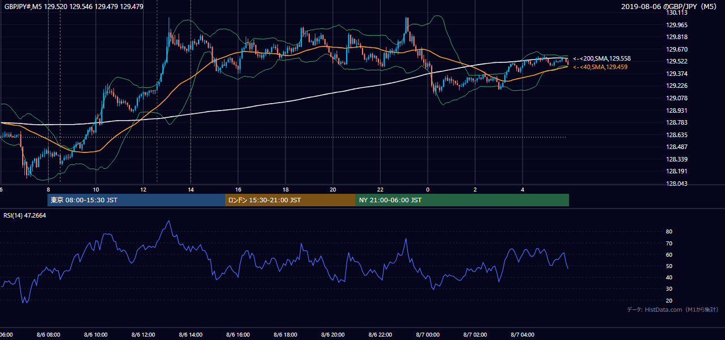Viewport: 725px width, 340px height.
Task: Click the 8/6 22:00 date axis label
Action: click(x=381, y=335)
